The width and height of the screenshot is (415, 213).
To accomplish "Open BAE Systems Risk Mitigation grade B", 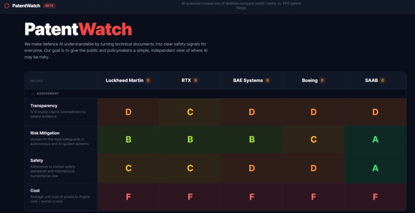I will (x=252, y=139).
